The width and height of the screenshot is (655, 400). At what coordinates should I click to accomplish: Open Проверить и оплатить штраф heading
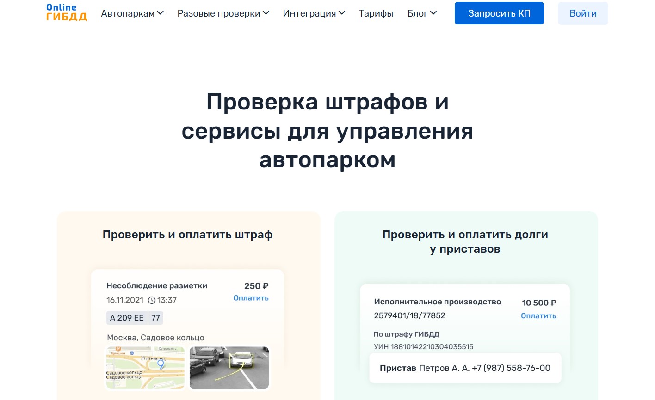[187, 235]
